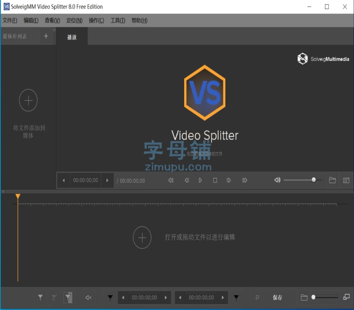Click the player volume slider
The height and width of the screenshot is (310, 354).
302,180
